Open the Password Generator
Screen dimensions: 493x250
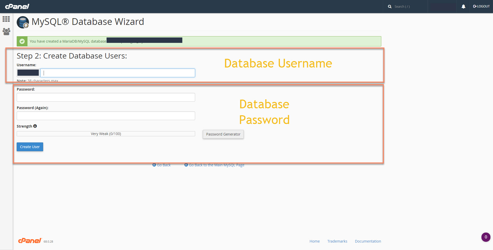pyautogui.click(x=223, y=134)
